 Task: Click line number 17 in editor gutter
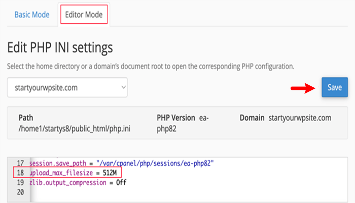coord(20,163)
